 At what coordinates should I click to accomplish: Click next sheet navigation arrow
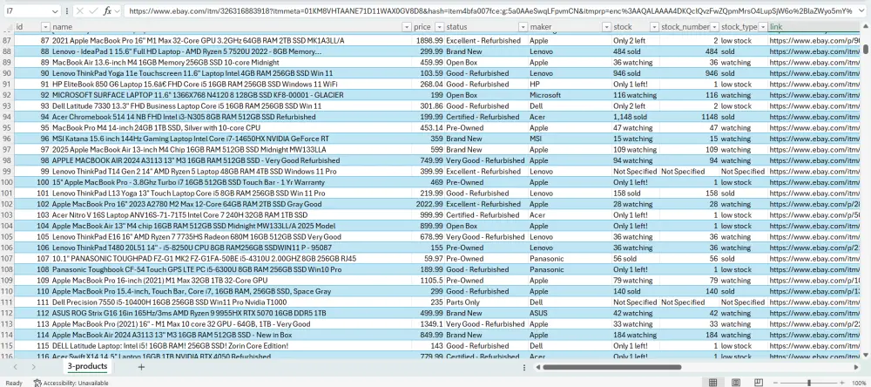(x=33, y=367)
